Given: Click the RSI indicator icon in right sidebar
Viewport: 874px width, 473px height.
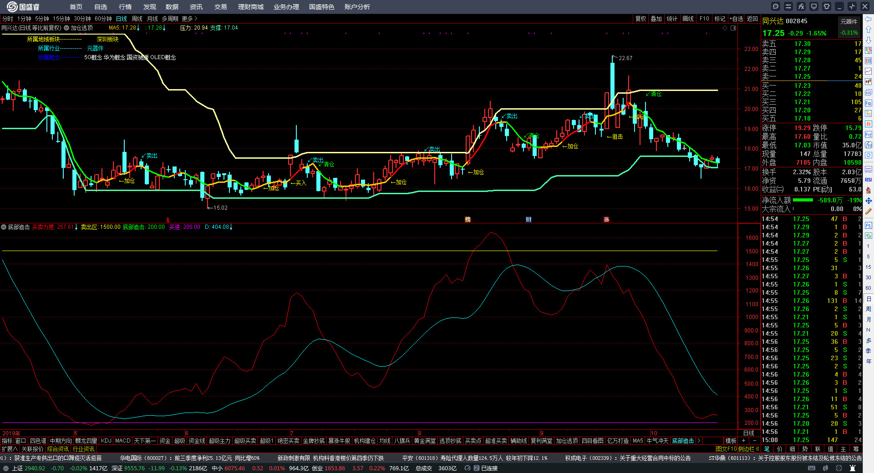Looking at the screenshot, I should pyautogui.click(x=869, y=180).
